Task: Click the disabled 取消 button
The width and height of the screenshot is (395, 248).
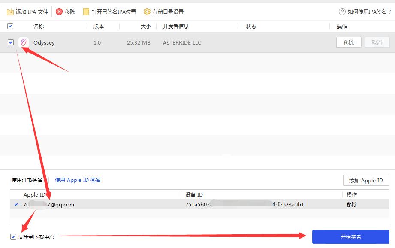Action: point(377,42)
